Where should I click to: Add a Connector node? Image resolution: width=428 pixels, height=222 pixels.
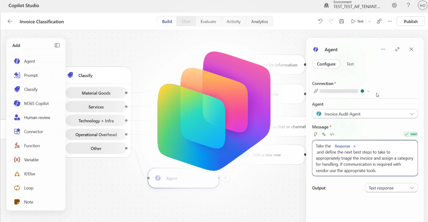[28, 131]
